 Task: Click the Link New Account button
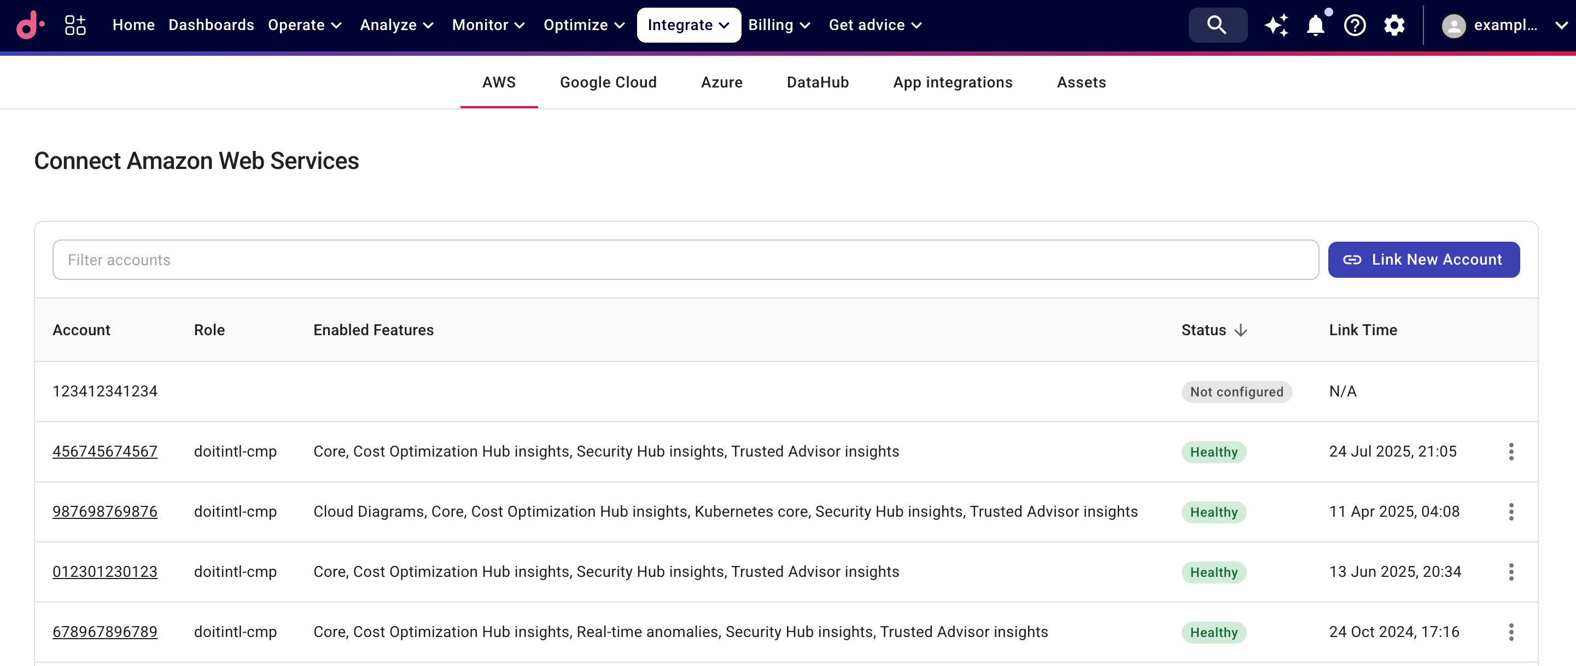point(1423,259)
